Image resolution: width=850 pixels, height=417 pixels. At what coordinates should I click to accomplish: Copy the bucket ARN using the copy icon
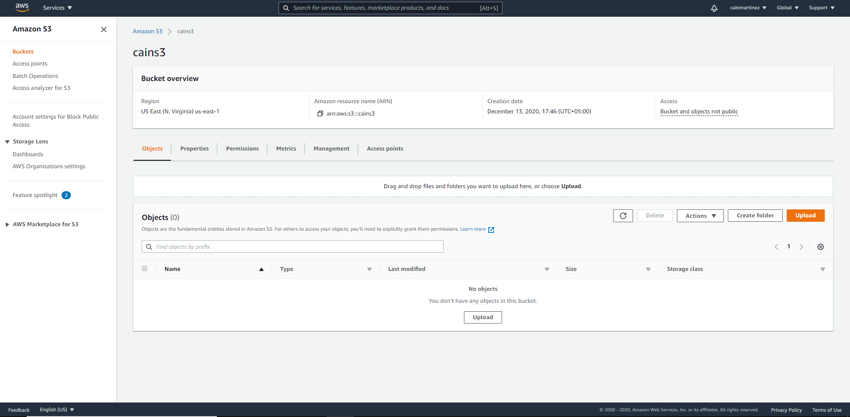pyautogui.click(x=320, y=113)
